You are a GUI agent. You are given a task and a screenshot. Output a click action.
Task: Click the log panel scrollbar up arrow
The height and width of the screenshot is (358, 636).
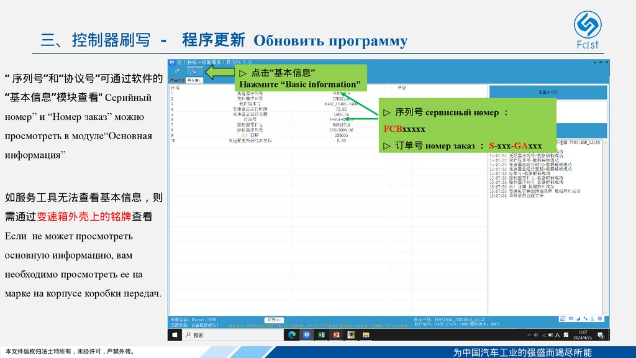pos(605,143)
